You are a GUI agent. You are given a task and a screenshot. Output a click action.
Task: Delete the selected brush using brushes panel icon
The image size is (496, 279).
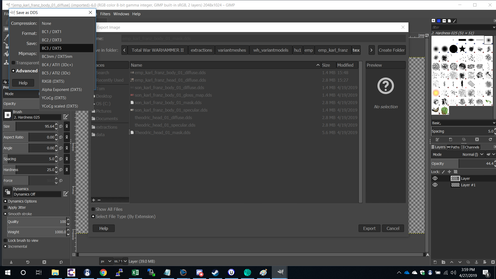pos(477,139)
